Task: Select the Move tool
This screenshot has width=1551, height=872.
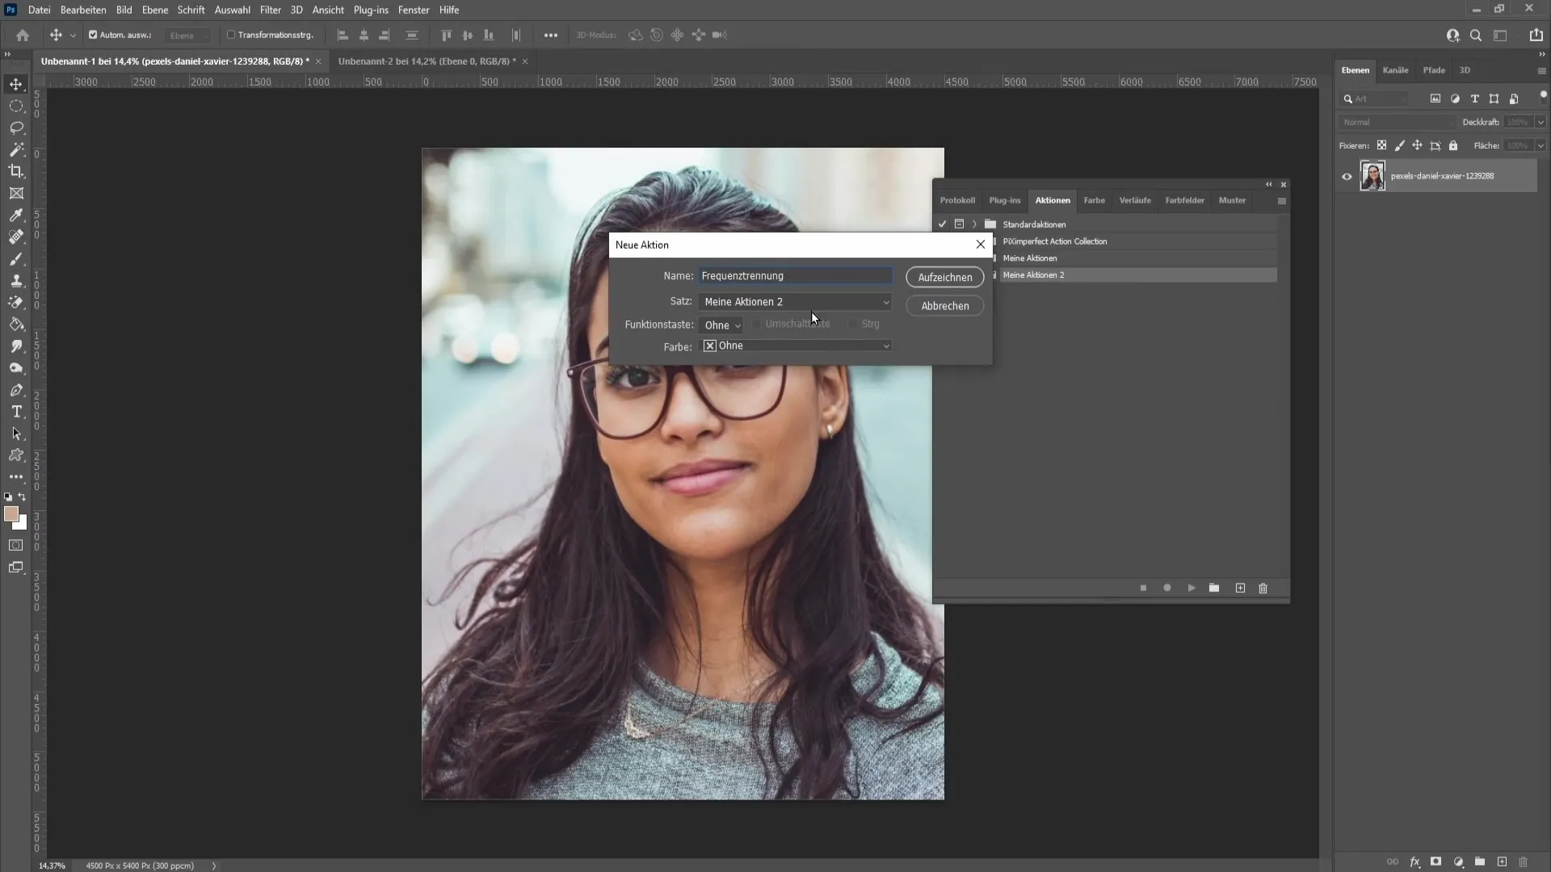Action: point(16,84)
